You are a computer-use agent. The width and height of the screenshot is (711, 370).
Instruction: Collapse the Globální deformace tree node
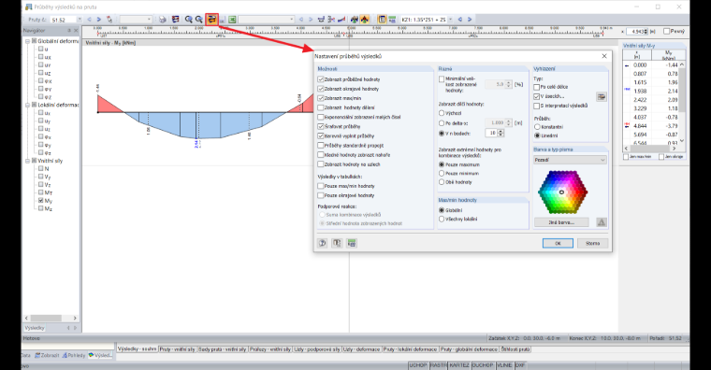point(27,41)
